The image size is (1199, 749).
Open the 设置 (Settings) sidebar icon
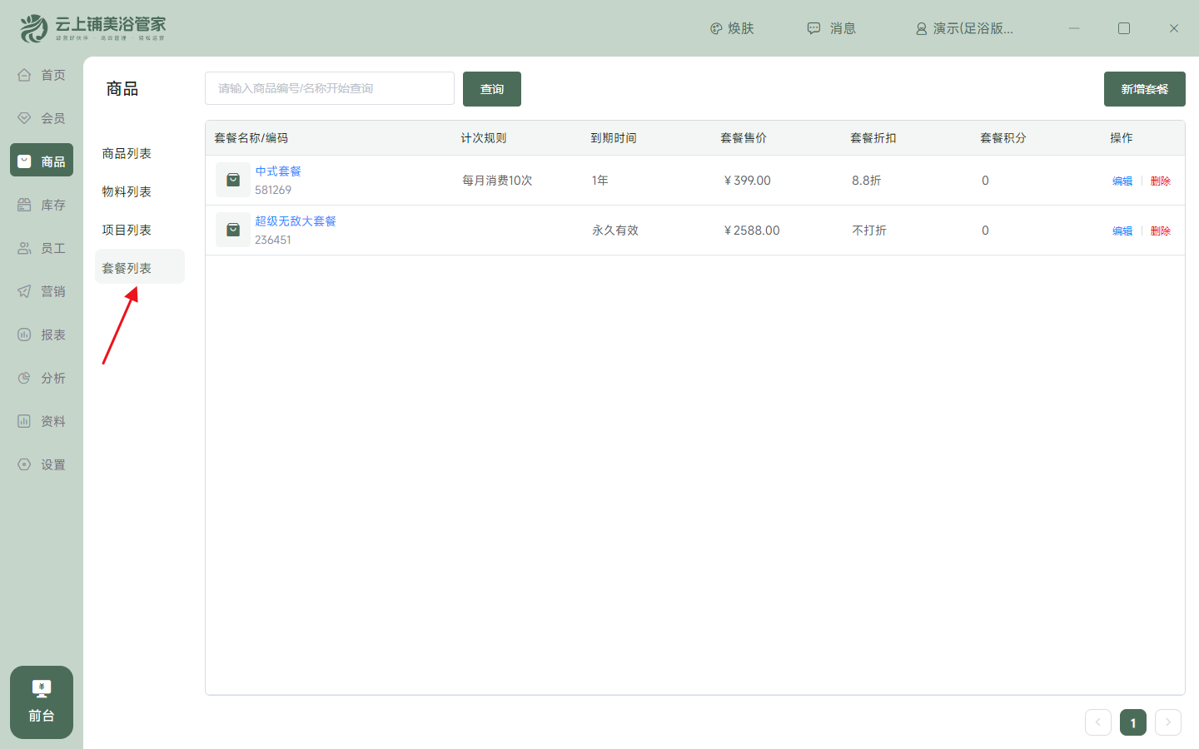41,464
